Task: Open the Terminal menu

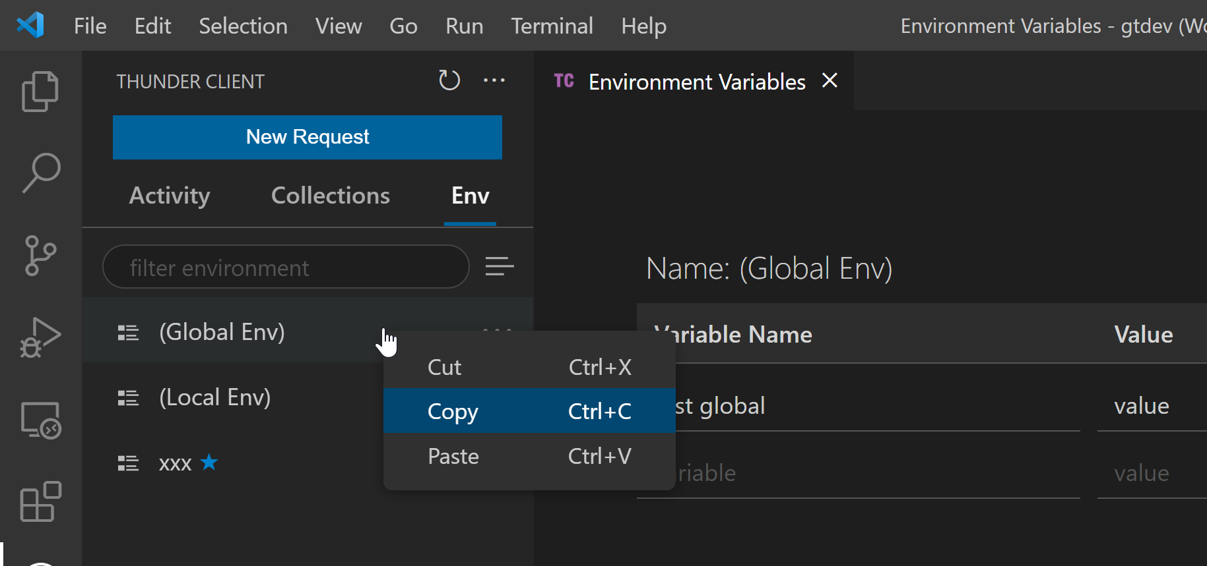Action: point(552,26)
